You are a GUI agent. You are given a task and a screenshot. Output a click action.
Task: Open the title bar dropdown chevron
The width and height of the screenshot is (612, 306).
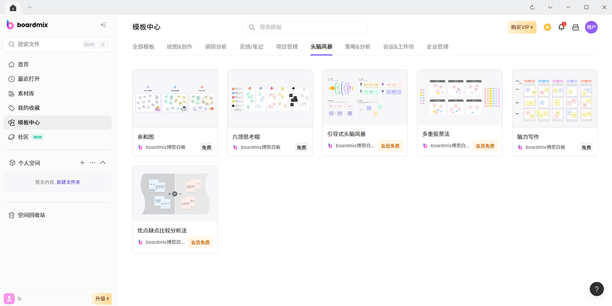[550, 7]
